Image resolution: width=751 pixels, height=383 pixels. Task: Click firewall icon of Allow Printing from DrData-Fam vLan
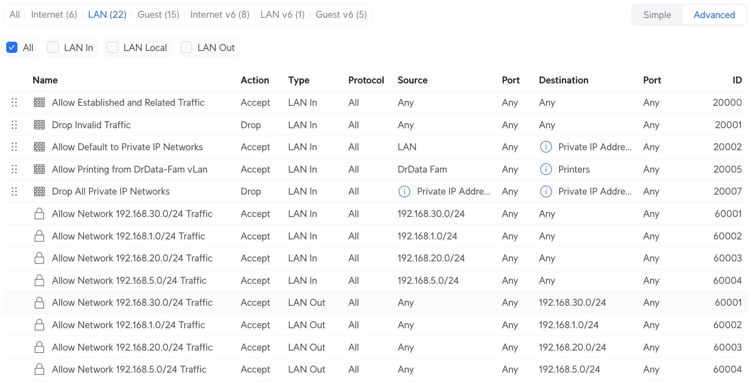(39, 169)
